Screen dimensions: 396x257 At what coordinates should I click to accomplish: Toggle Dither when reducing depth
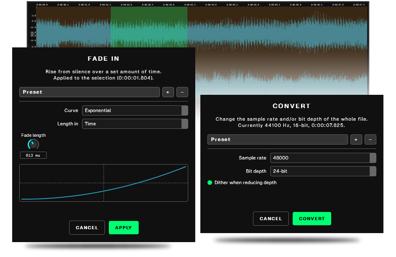[210, 183]
